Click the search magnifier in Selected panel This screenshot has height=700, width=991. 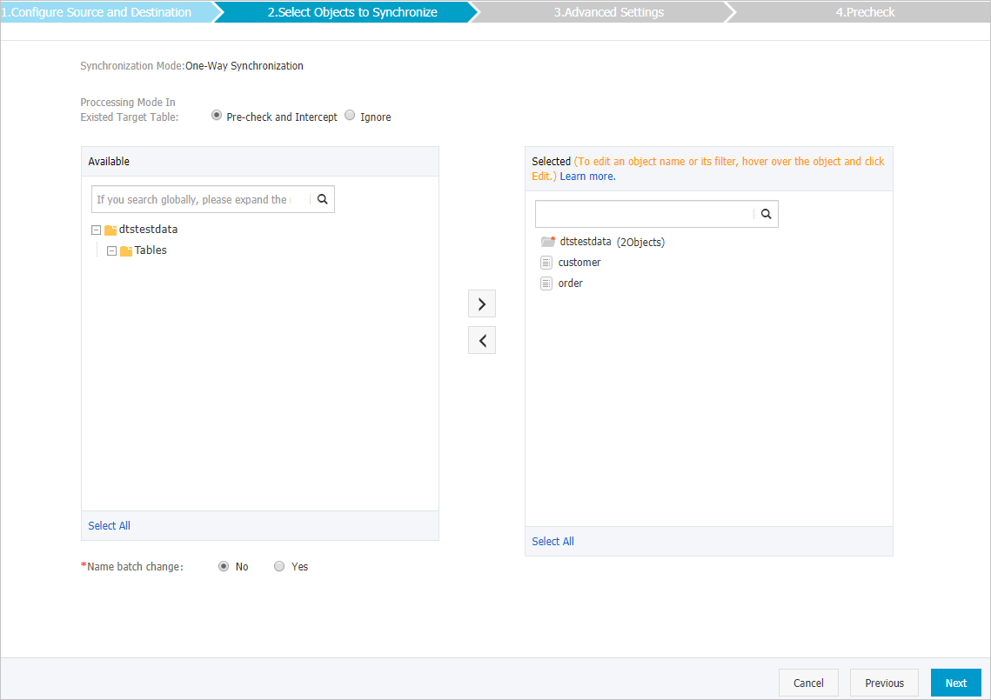766,214
